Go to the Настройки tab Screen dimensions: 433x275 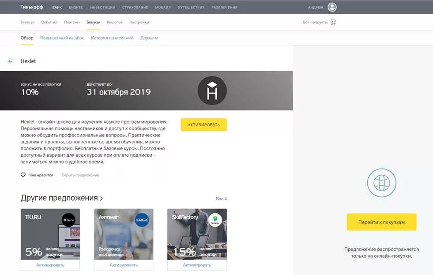coord(139,22)
